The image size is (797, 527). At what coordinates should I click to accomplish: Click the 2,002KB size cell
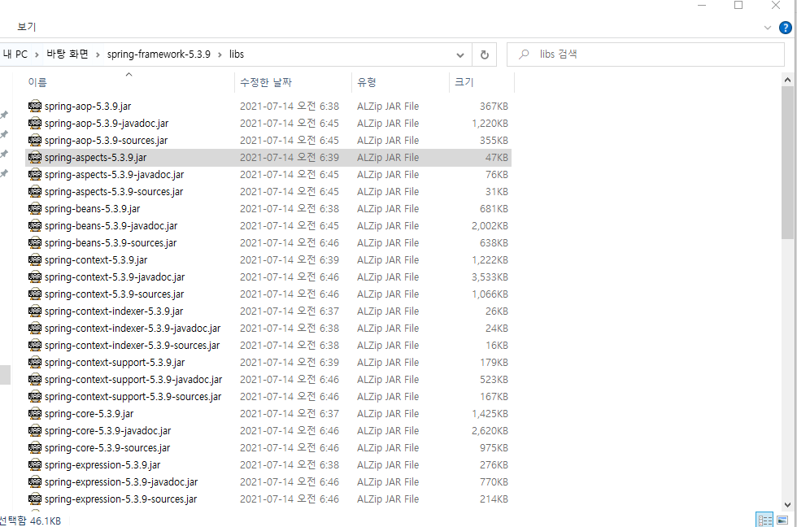pos(490,225)
